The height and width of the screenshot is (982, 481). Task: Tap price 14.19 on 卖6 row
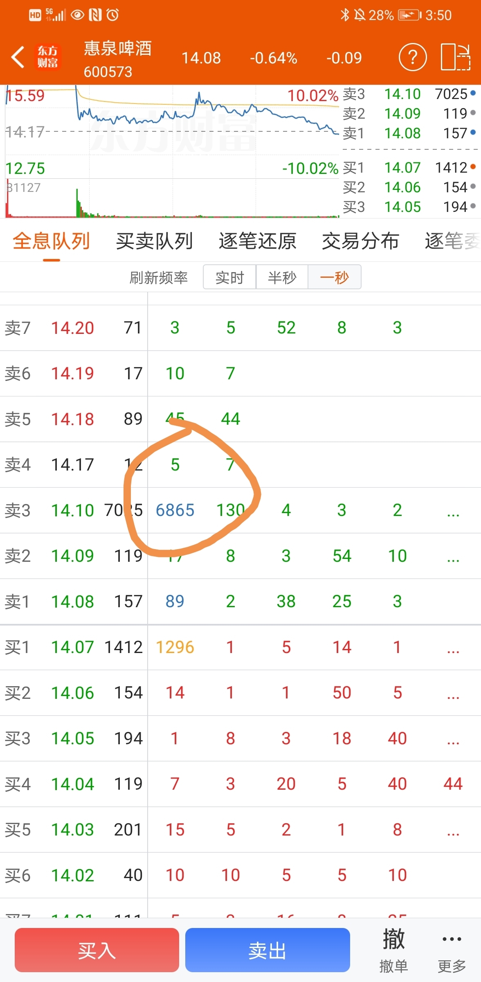pyautogui.click(x=72, y=373)
